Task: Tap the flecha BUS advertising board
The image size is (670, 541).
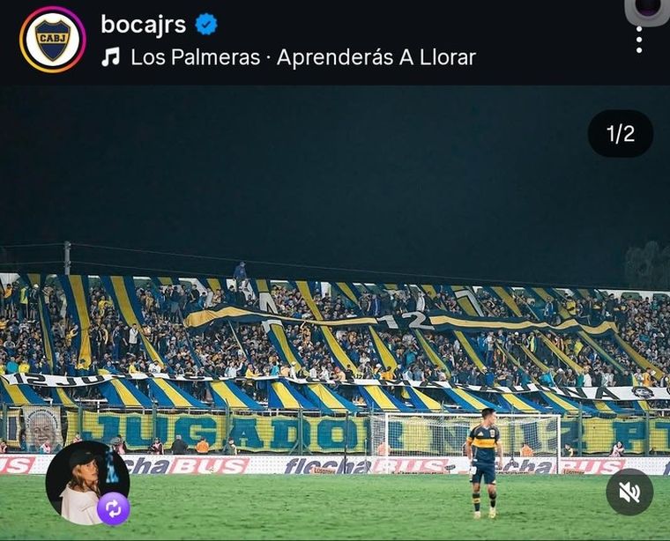Action: (333, 466)
